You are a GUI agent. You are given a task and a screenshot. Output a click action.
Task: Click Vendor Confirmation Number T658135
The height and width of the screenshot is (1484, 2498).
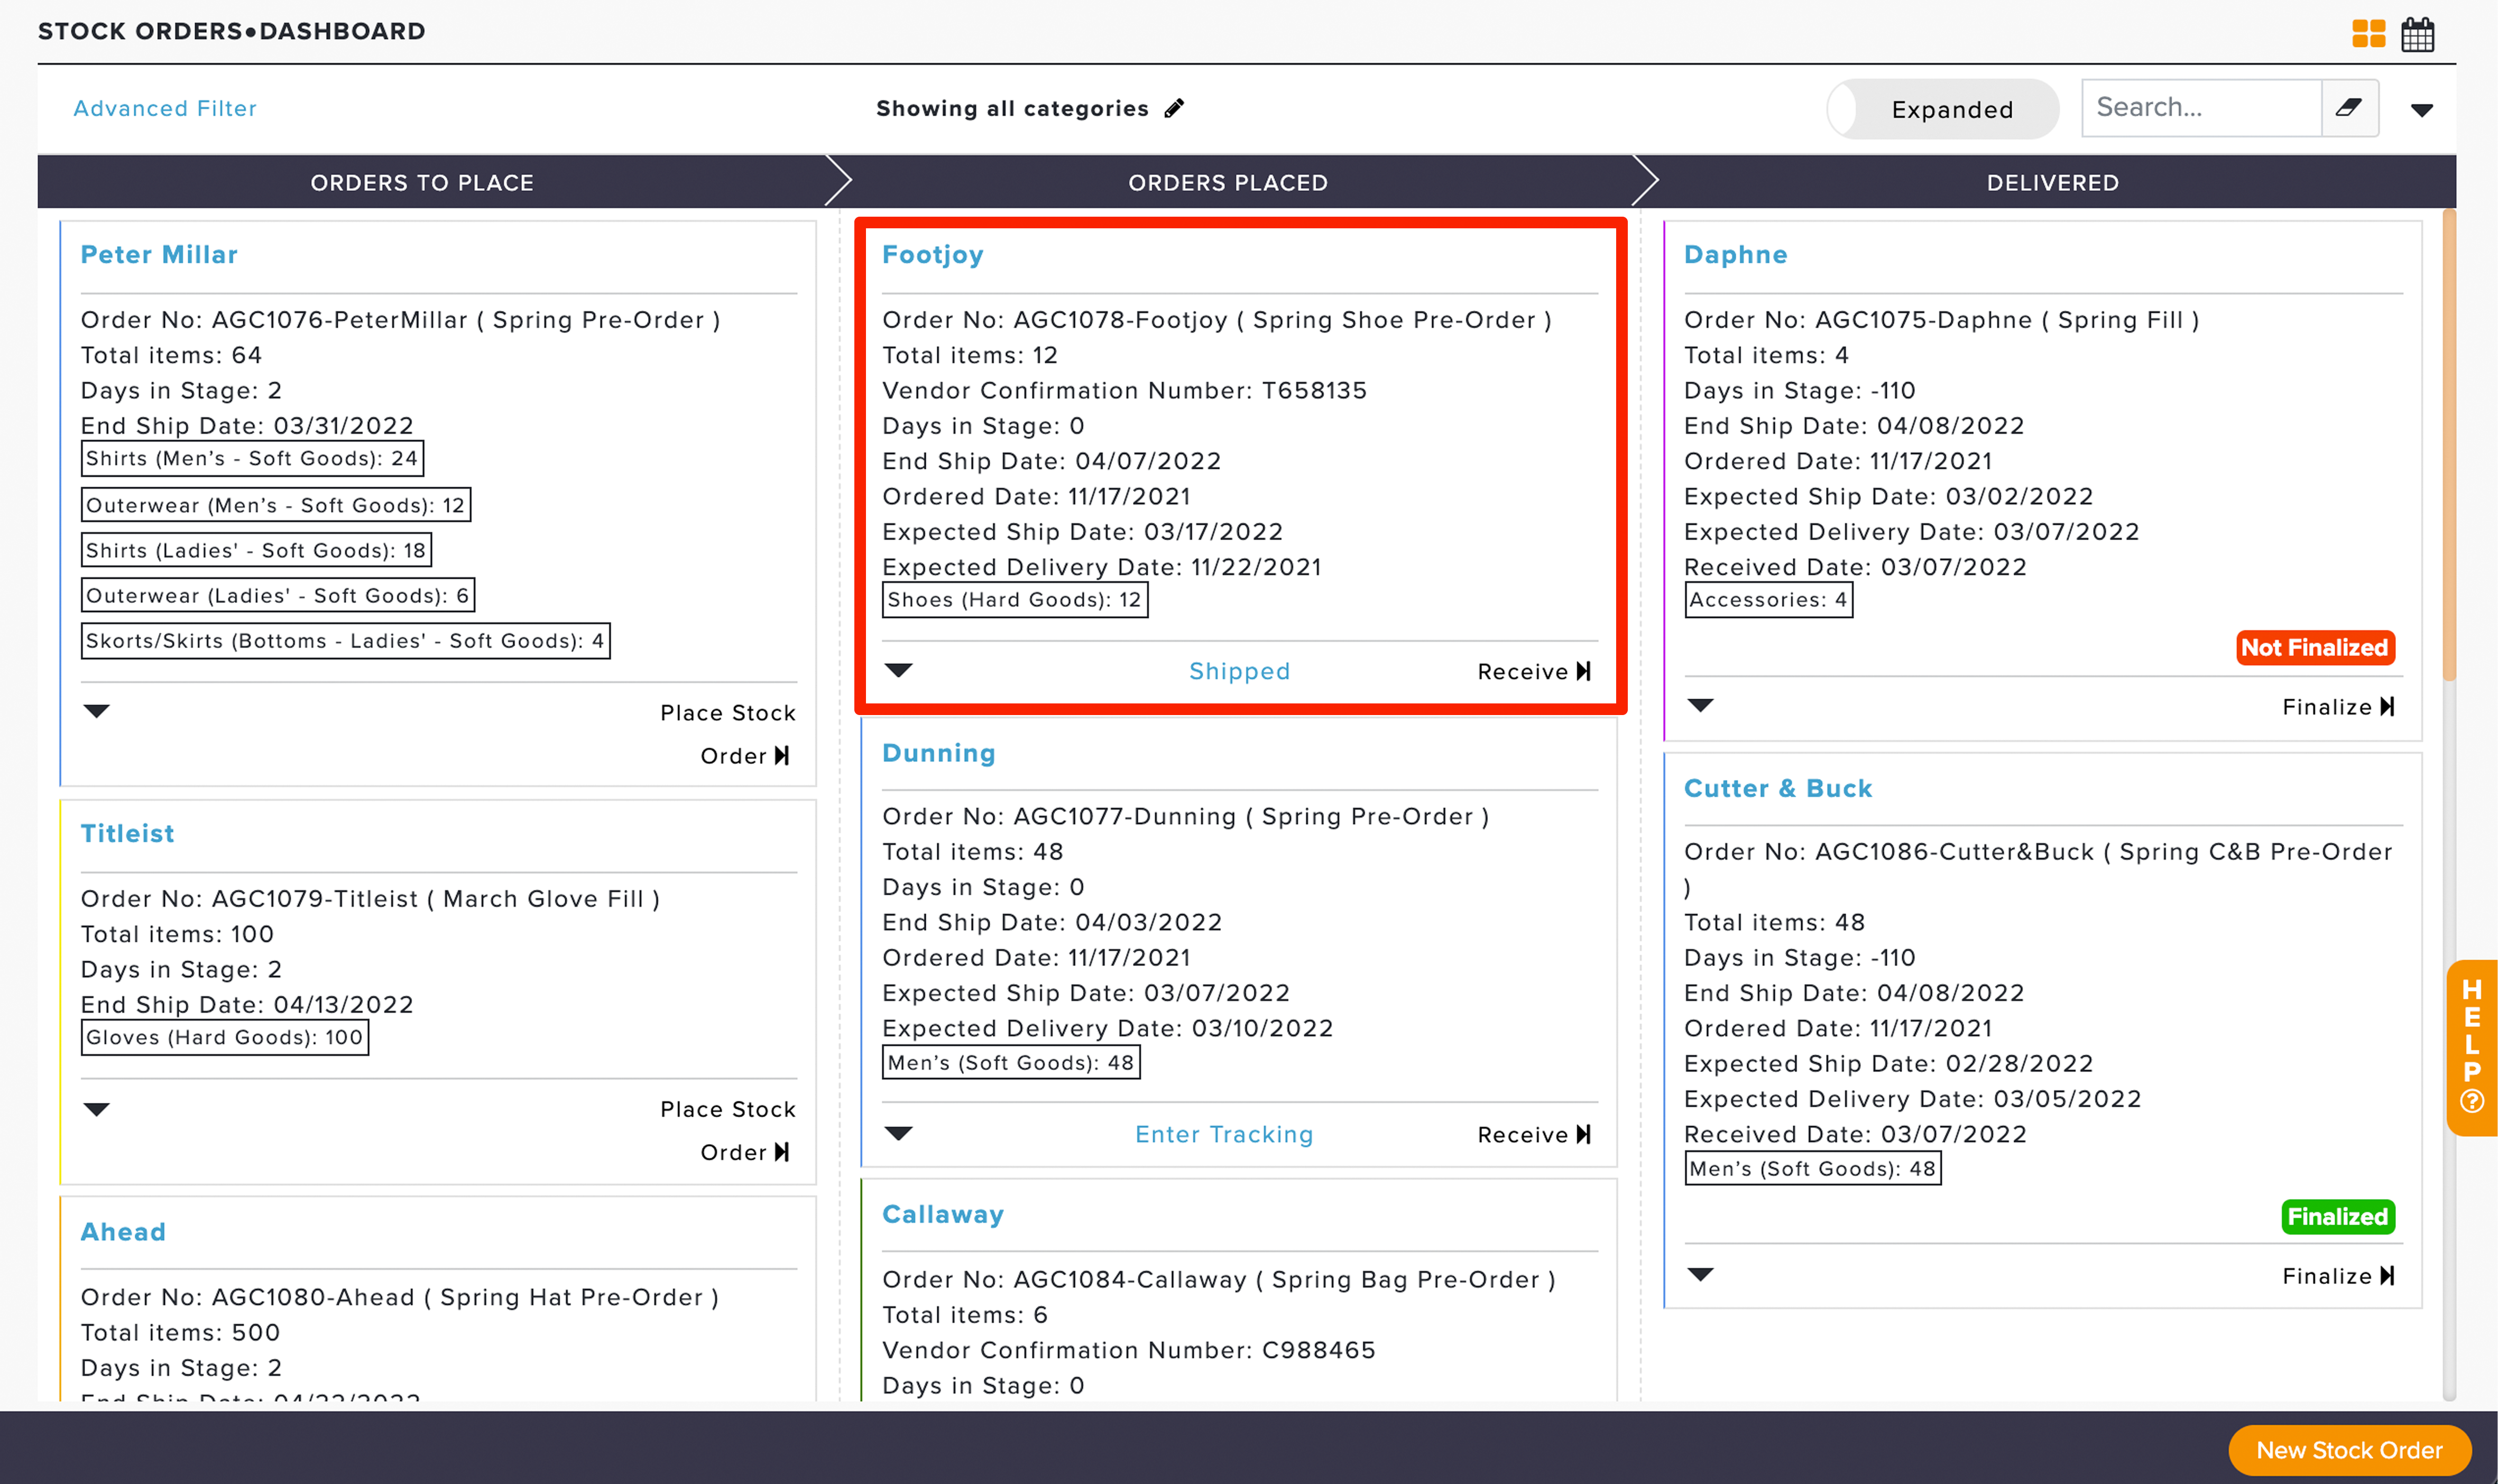coord(1123,390)
